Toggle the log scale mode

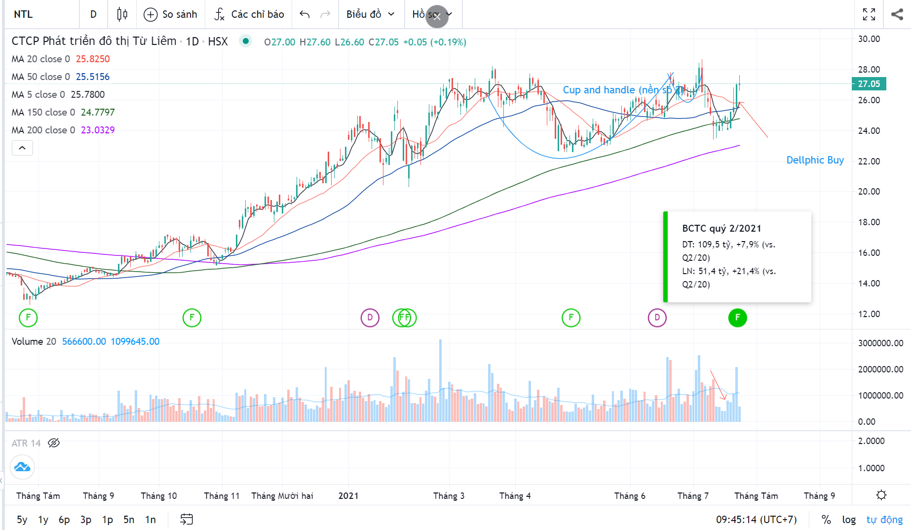(x=848, y=520)
